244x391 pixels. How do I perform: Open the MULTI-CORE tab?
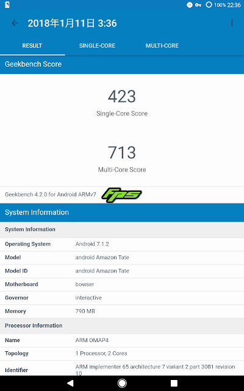pos(162,46)
